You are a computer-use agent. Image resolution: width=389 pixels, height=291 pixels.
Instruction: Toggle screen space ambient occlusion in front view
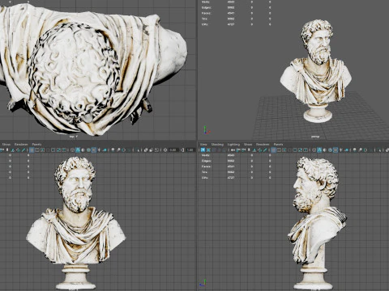[x=113, y=150]
